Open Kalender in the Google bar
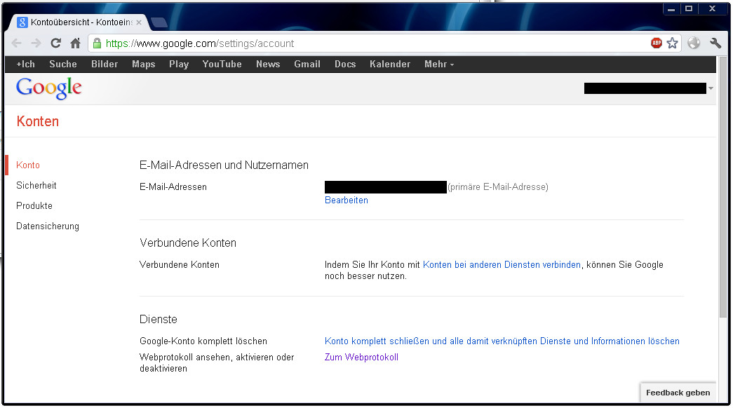This screenshot has width=733, height=408. [x=390, y=64]
